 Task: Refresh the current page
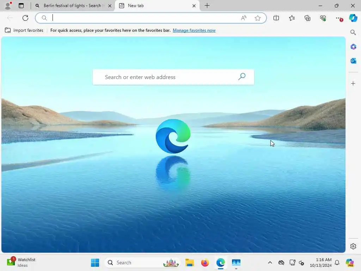(x=25, y=18)
